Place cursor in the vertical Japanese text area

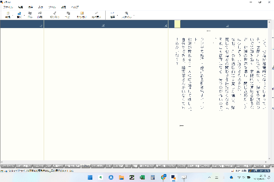(221, 73)
